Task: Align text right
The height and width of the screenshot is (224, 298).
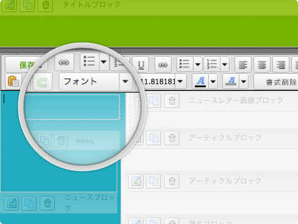Action: click(281, 65)
